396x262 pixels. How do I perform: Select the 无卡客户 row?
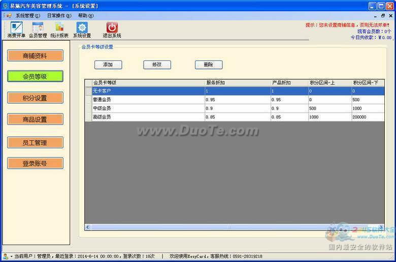coord(235,91)
